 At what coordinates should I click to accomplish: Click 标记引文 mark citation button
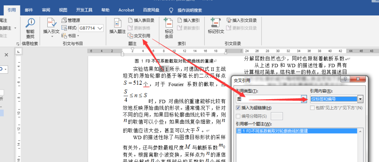pyautogui.click(x=216, y=26)
